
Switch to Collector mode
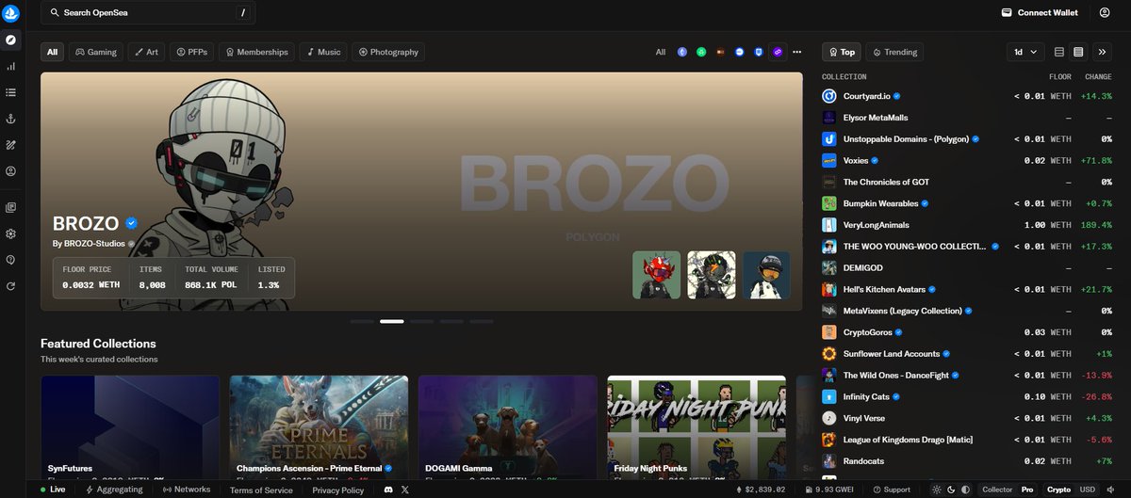(x=997, y=490)
